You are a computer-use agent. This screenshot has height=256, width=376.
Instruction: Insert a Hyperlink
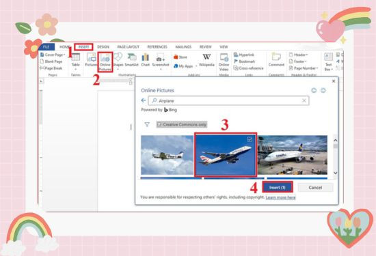[x=243, y=55]
